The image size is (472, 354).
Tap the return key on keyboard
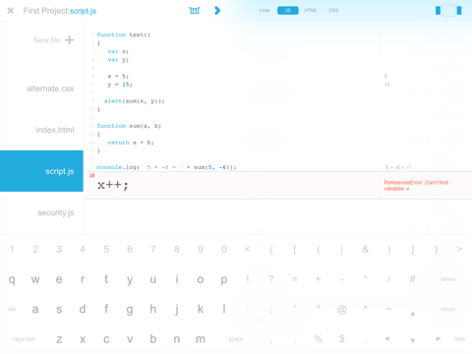pos(447,309)
